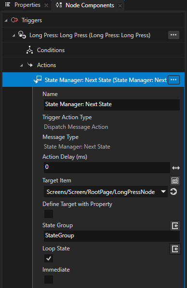Collapse the Triggers tree section
This screenshot has height=288, width=187.
(x=6, y=20)
